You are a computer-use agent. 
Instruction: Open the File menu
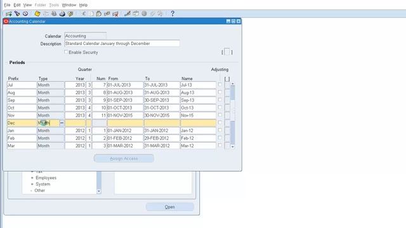pyautogui.click(x=7, y=5)
